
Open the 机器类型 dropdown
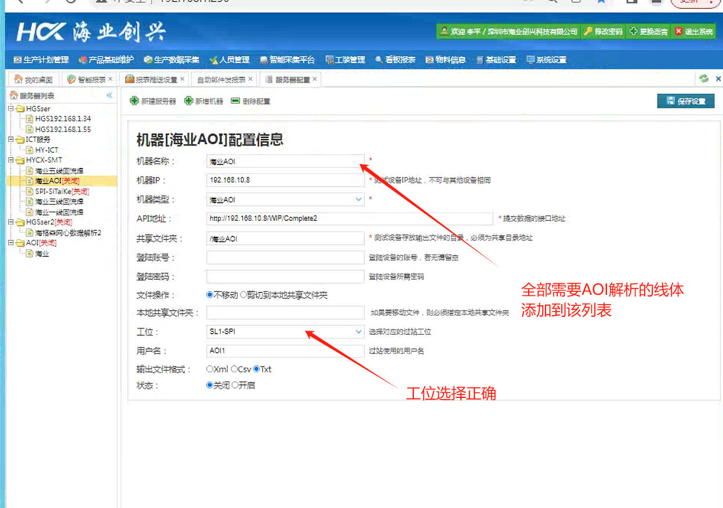358,200
